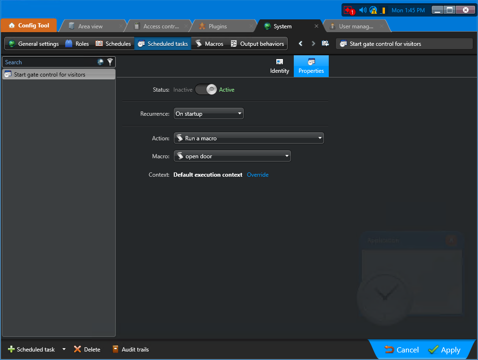Viewport: 478px width, 360px height.
Task: Open the Macro dropdown showing open door
Action: 232,155
